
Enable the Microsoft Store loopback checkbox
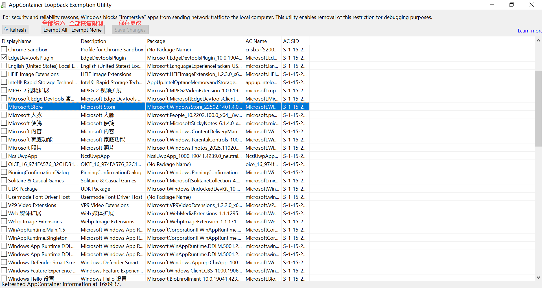point(4,106)
